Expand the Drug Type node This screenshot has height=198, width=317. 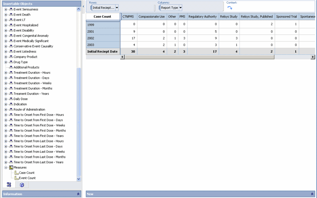tap(6, 62)
